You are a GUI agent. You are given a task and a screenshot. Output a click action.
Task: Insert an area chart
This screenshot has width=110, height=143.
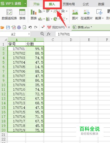(x=40, y=19)
